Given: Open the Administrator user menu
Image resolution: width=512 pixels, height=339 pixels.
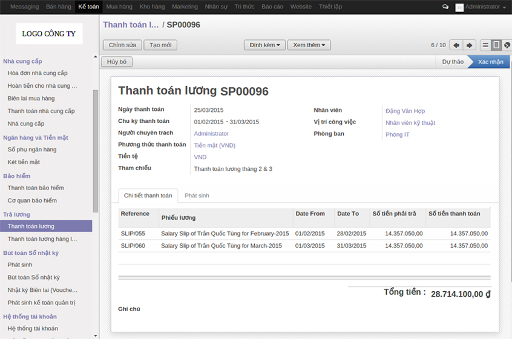Looking at the screenshot, I should (485, 7).
